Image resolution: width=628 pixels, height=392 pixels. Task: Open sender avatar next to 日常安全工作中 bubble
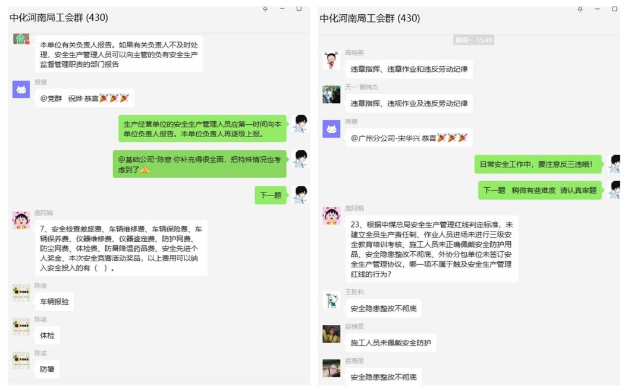coord(614,163)
